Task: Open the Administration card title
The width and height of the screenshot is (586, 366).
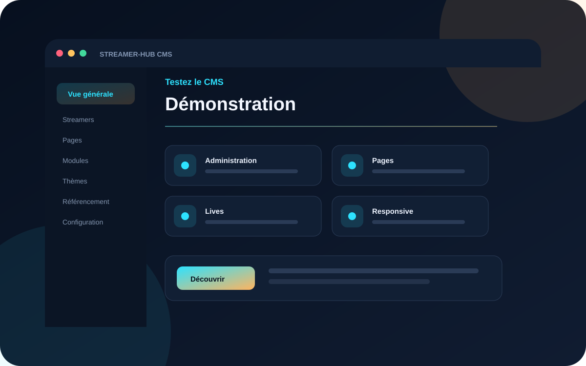Action: click(231, 160)
